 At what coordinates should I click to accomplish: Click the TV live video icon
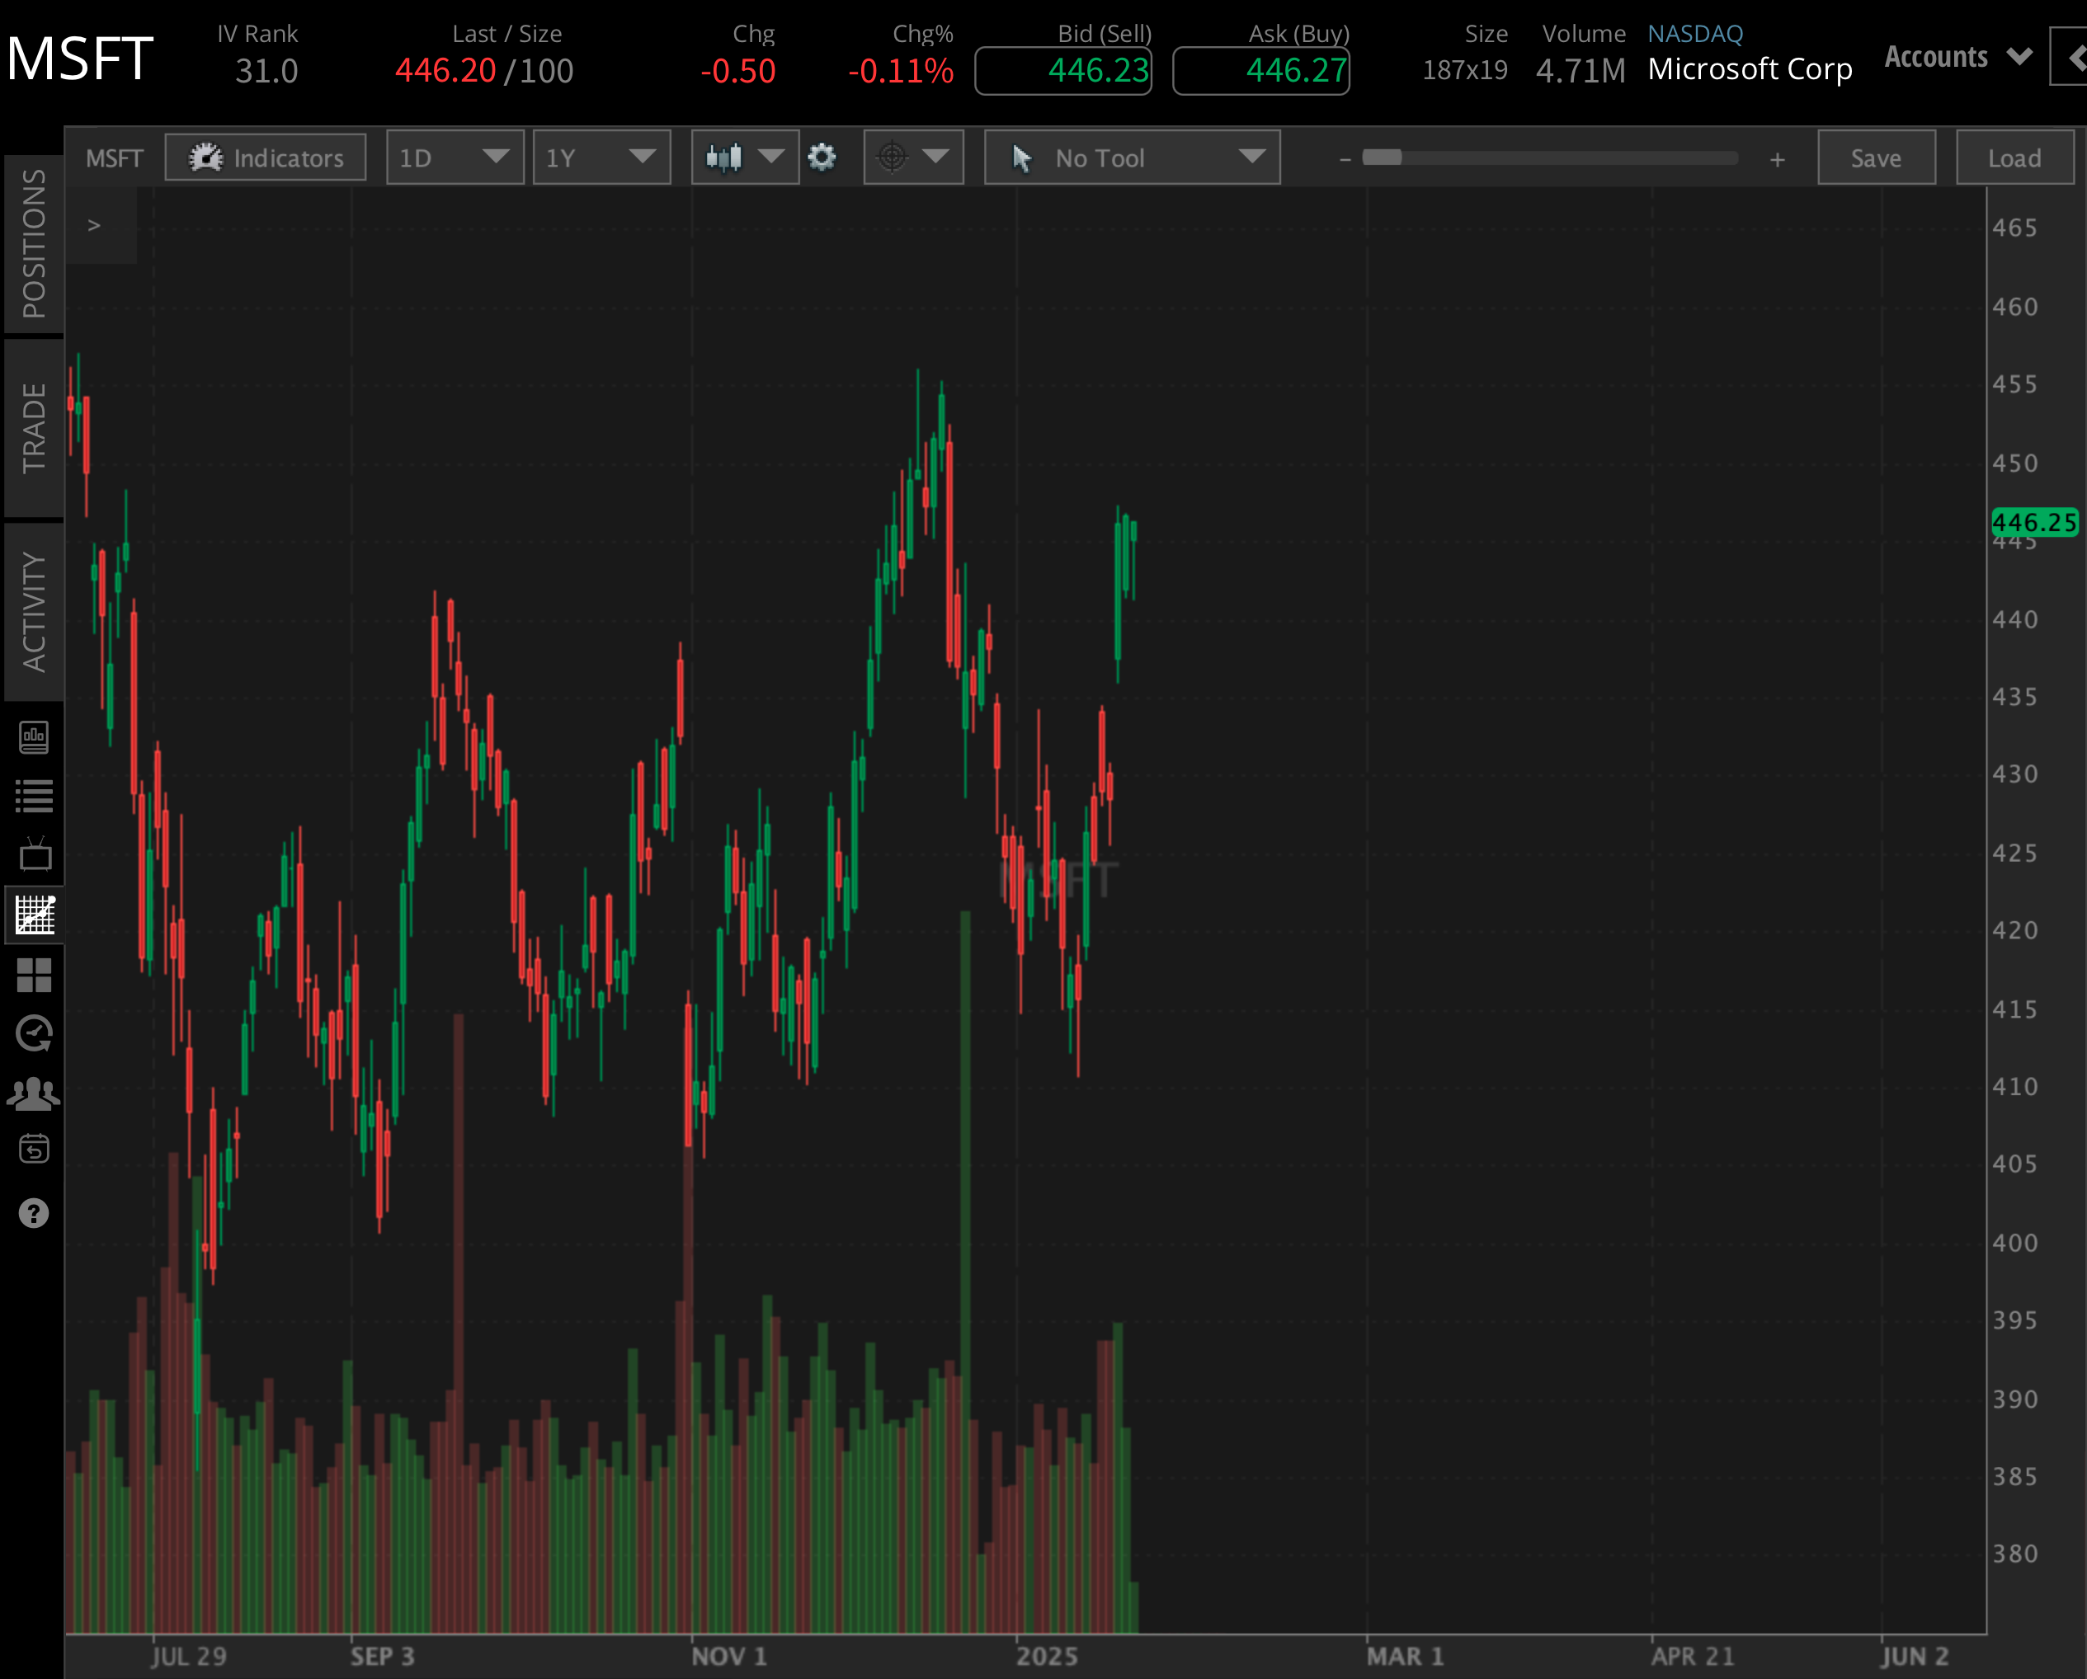point(35,854)
